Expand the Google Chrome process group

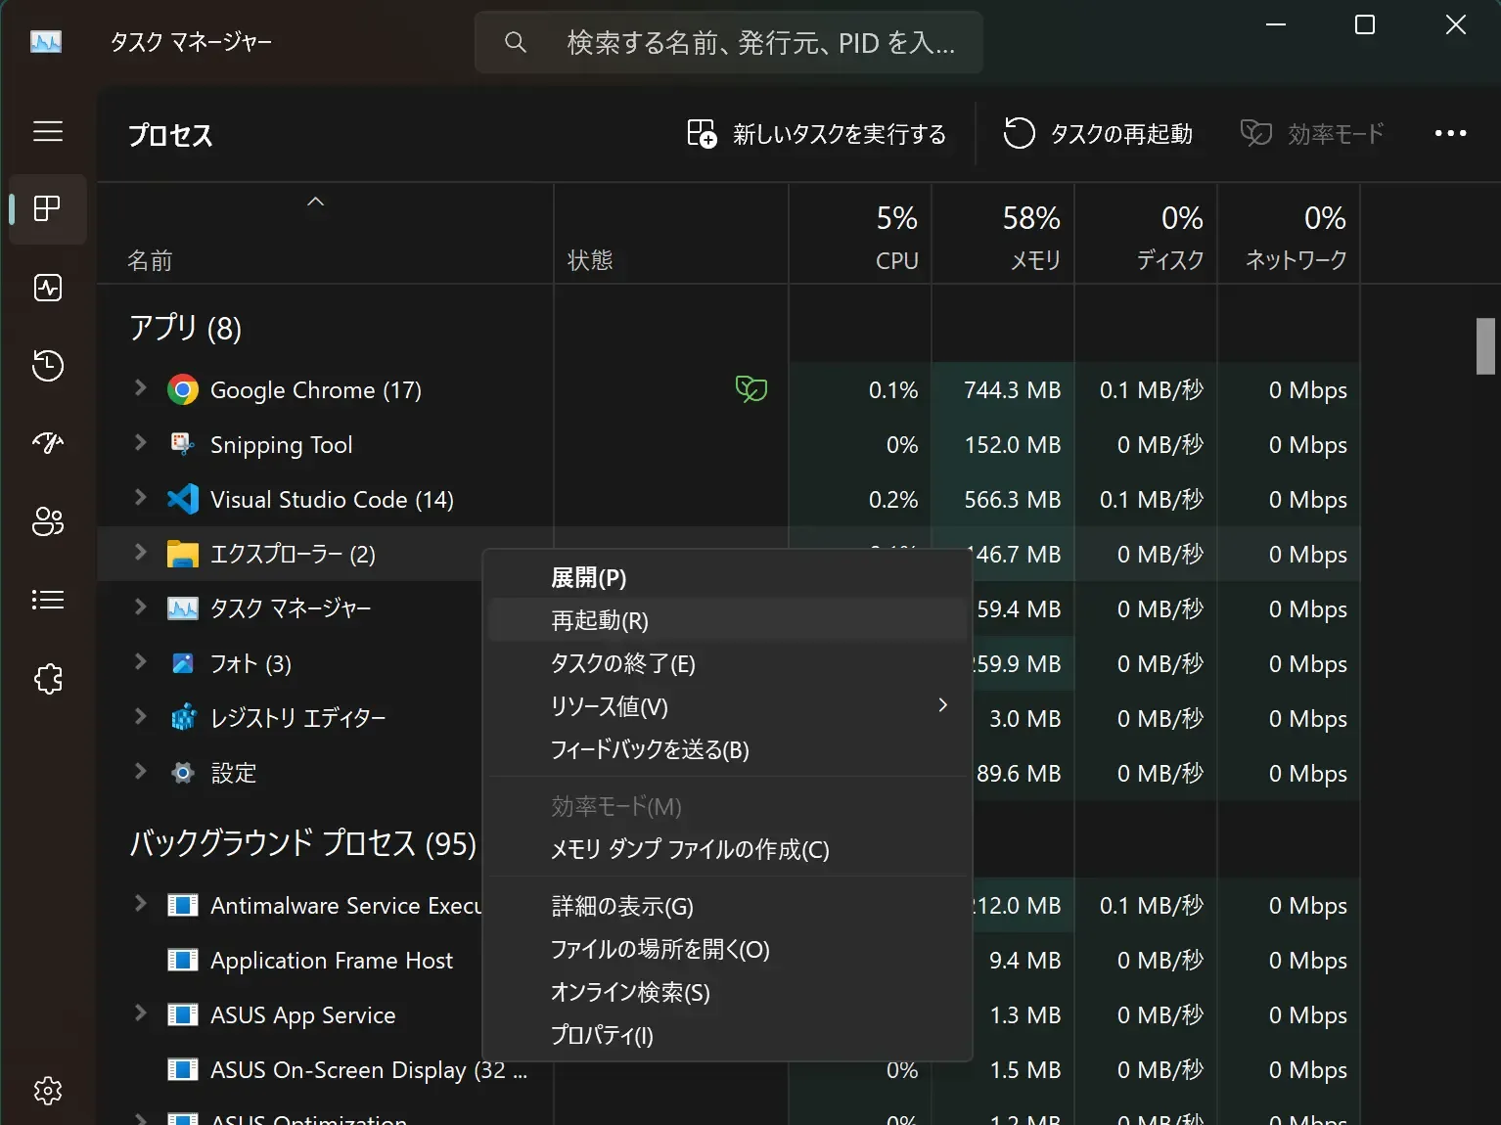[140, 388]
